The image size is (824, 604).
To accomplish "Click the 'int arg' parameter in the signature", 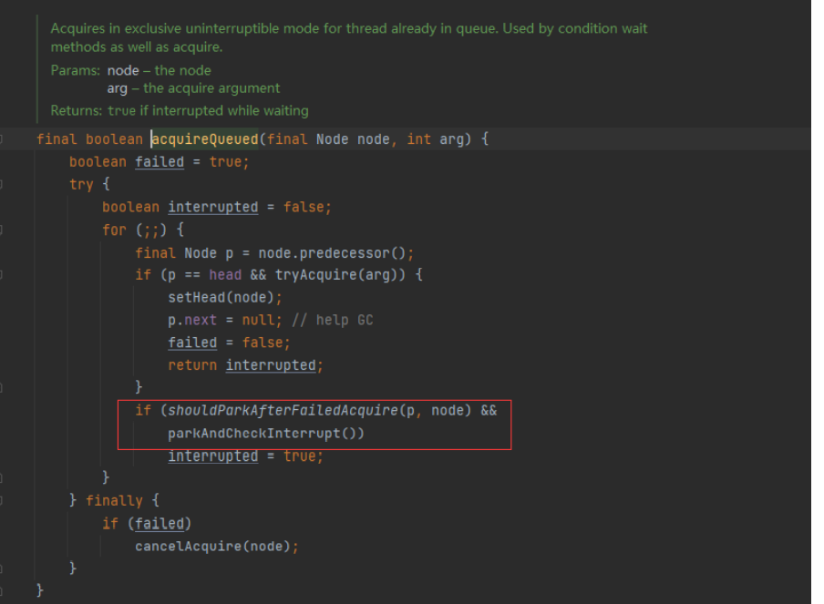I will 436,139.
